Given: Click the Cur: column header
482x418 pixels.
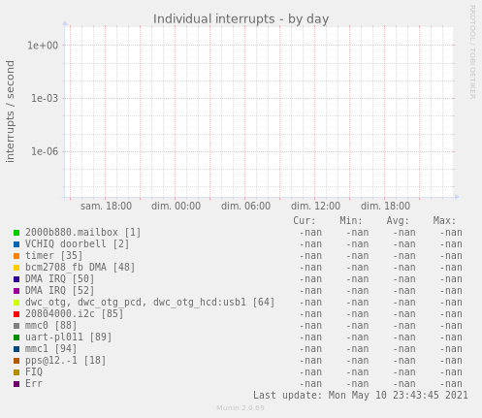Looking at the screenshot, I should (x=305, y=221).
